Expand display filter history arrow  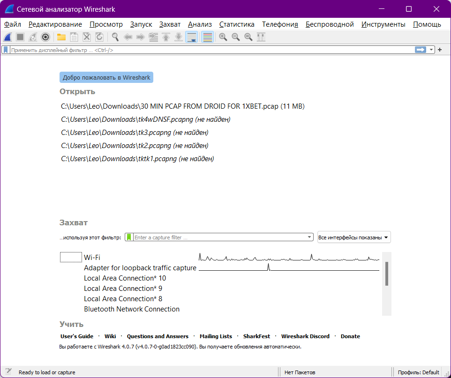(431, 50)
